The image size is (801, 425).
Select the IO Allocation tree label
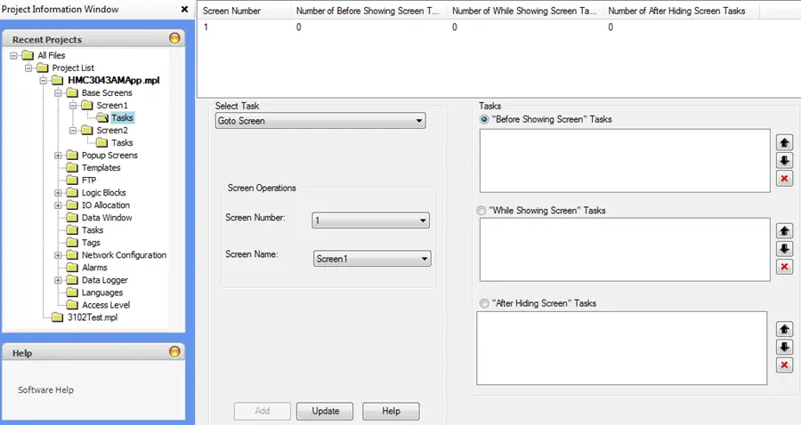106,205
